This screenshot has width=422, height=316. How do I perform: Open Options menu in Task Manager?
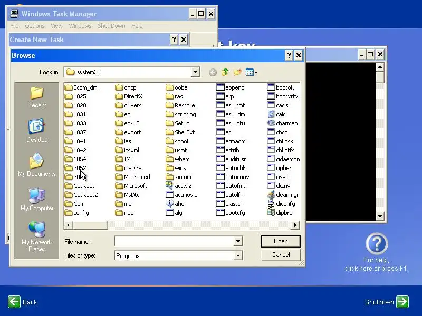[x=35, y=26]
